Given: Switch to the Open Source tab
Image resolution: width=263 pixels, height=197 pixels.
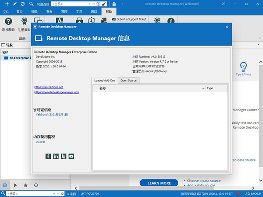Looking at the screenshot, I should 128,80.
